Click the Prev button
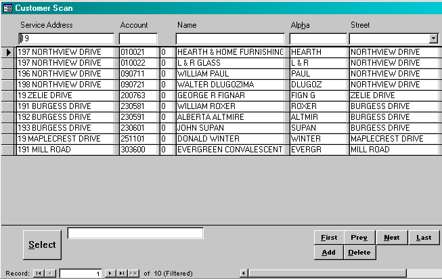 pyautogui.click(x=359, y=238)
